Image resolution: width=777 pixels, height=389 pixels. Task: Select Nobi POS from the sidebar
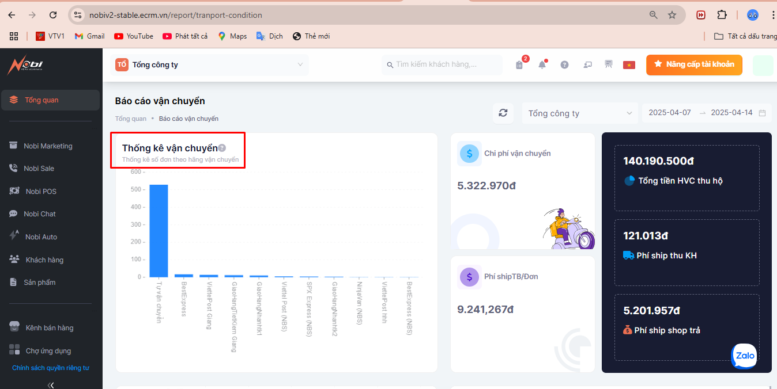coord(41,192)
